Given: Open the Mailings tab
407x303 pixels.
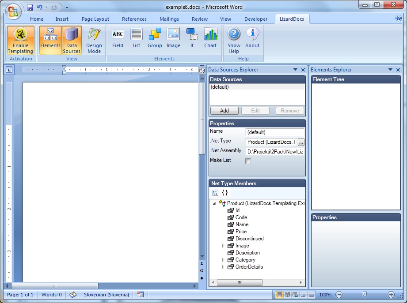Looking at the screenshot, I should [169, 19].
